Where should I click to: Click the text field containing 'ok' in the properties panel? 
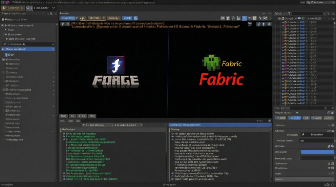pos(316,140)
